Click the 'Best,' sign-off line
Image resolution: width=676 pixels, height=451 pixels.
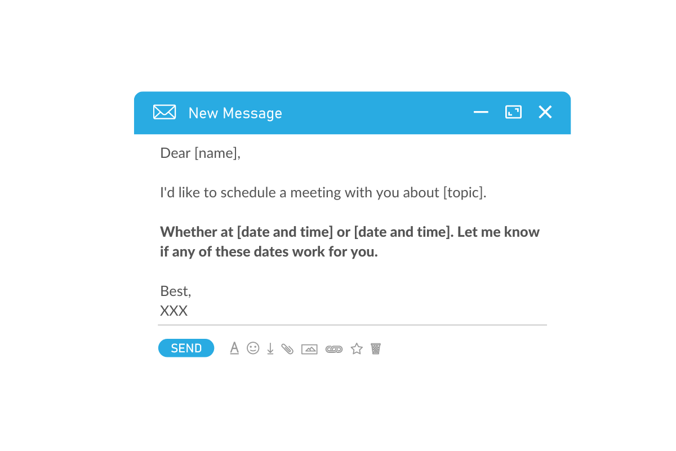point(176,291)
